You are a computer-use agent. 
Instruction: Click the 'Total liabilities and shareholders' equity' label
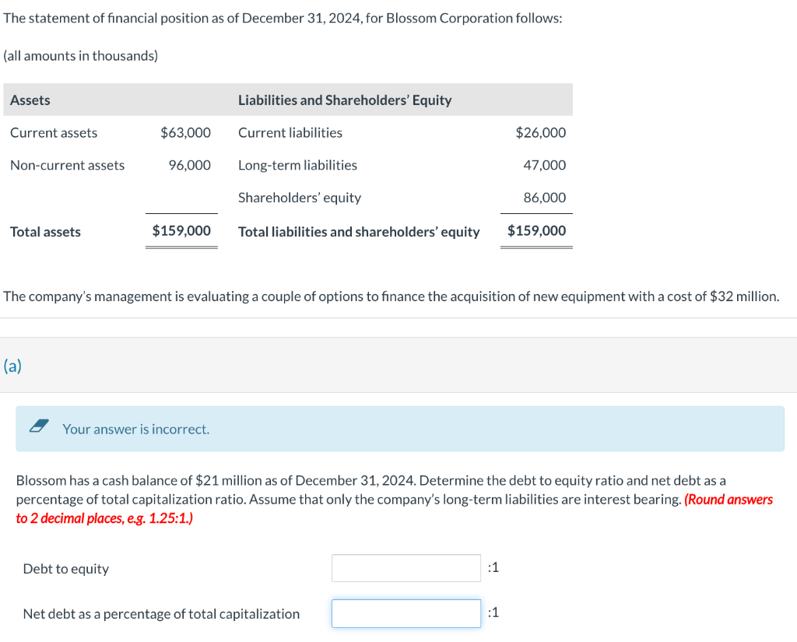click(x=359, y=232)
